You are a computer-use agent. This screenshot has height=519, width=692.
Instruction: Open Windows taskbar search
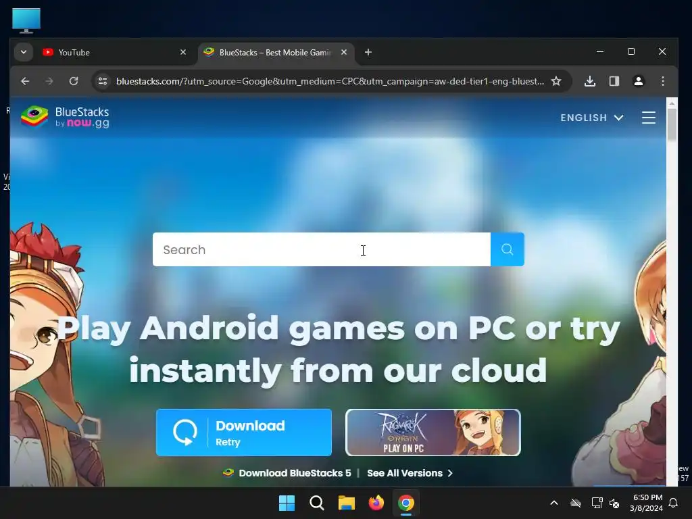tap(317, 503)
